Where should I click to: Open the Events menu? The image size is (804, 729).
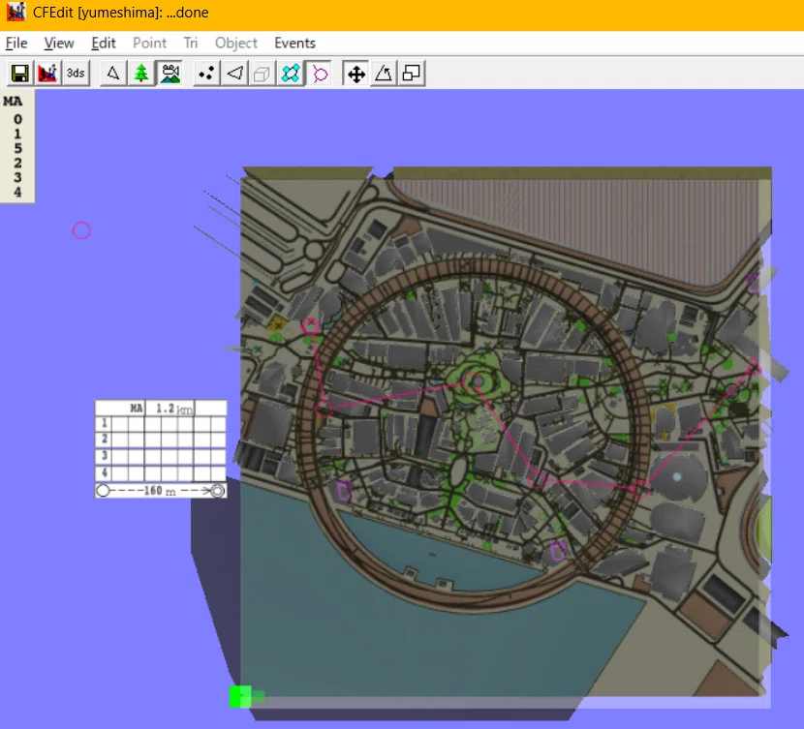coord(294,43)
